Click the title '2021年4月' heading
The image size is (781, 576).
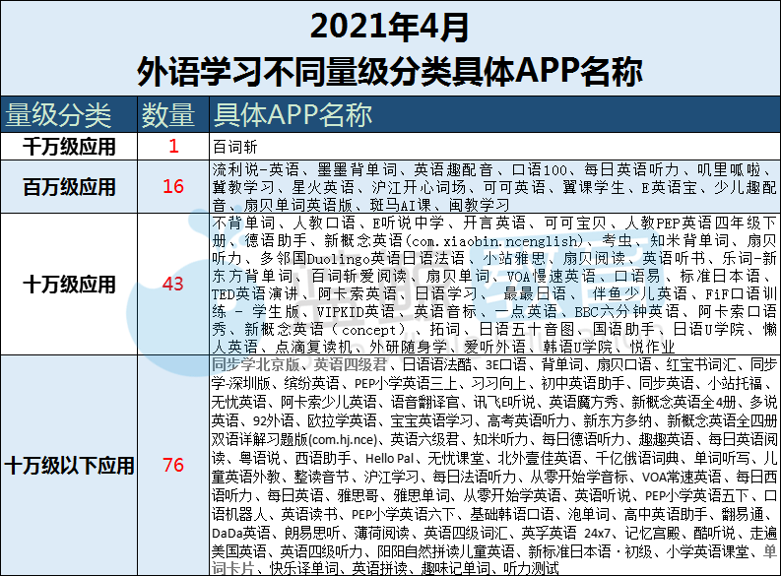point(389,27)
